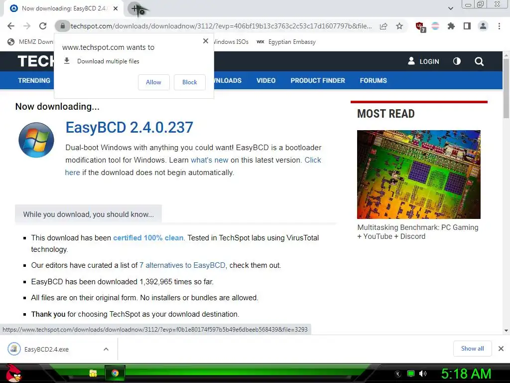Dismiss the techspot permission popup
510x383 pixels.
click(x=206, y=41)
